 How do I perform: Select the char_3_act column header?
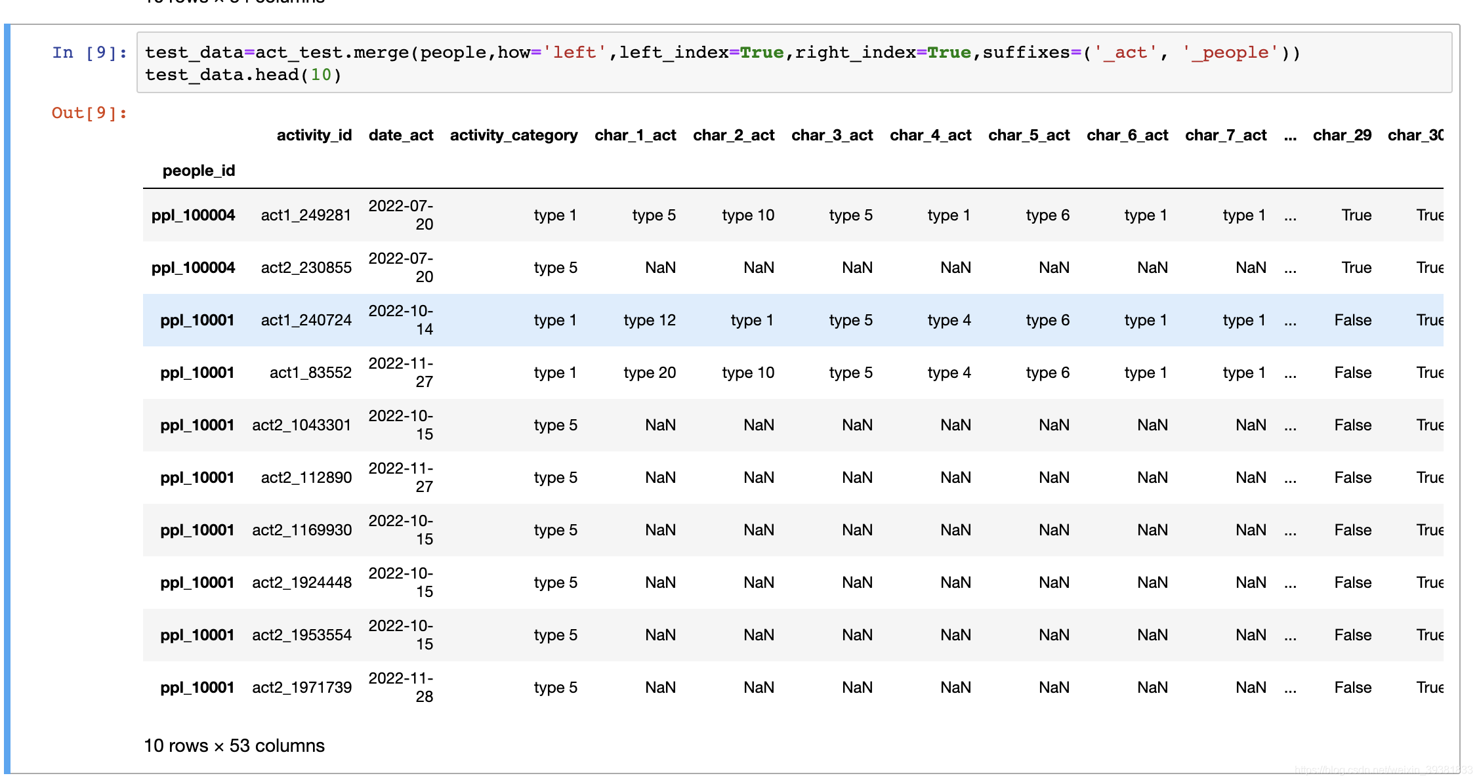coord(832,135)
